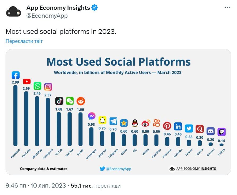Click the 'Перекласти твіт' translate link
This screenshot has width=237, height=195.
(x=24, y=41)
